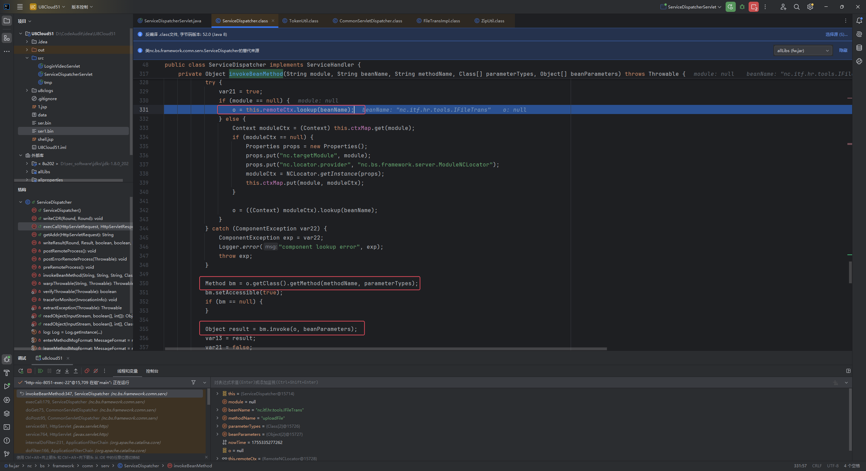Viewport: 866px width, 471px height.
Task: Click the Hide link in alternative source banner
Action: point(843,50)
